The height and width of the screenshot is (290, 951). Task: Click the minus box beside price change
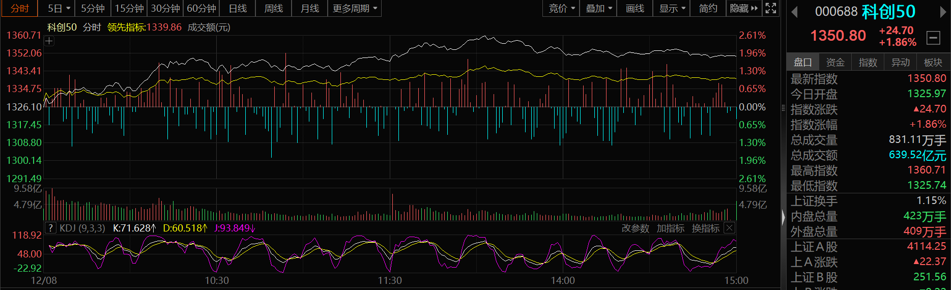tap(933, 37)
